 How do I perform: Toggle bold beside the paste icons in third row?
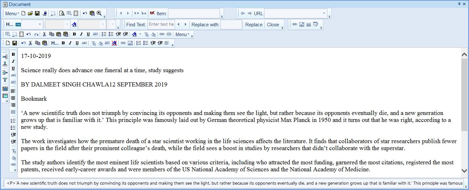pyautogui.click(x=74, y=34)
